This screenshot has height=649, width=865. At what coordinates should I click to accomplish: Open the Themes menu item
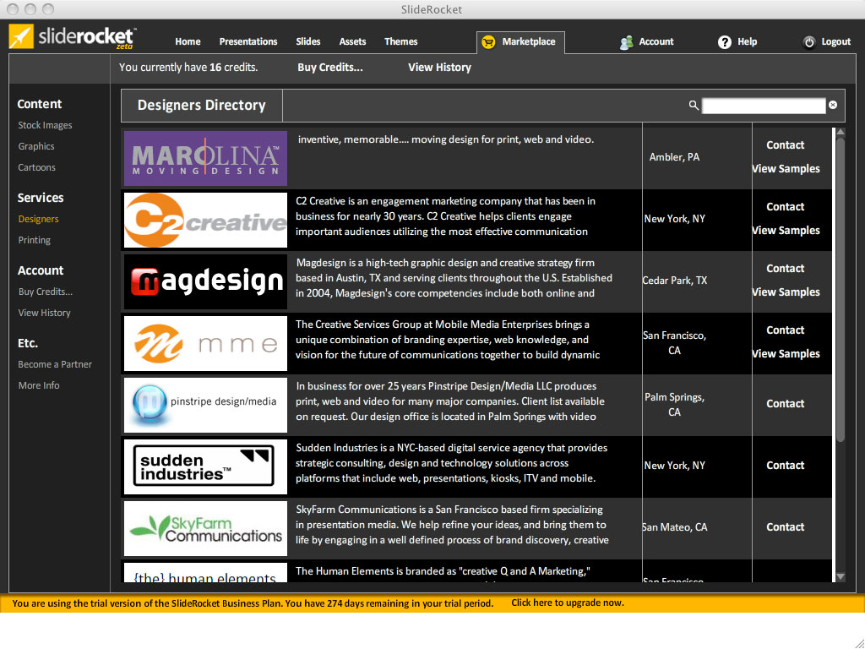pyautogui.click(x=401, y=41)
